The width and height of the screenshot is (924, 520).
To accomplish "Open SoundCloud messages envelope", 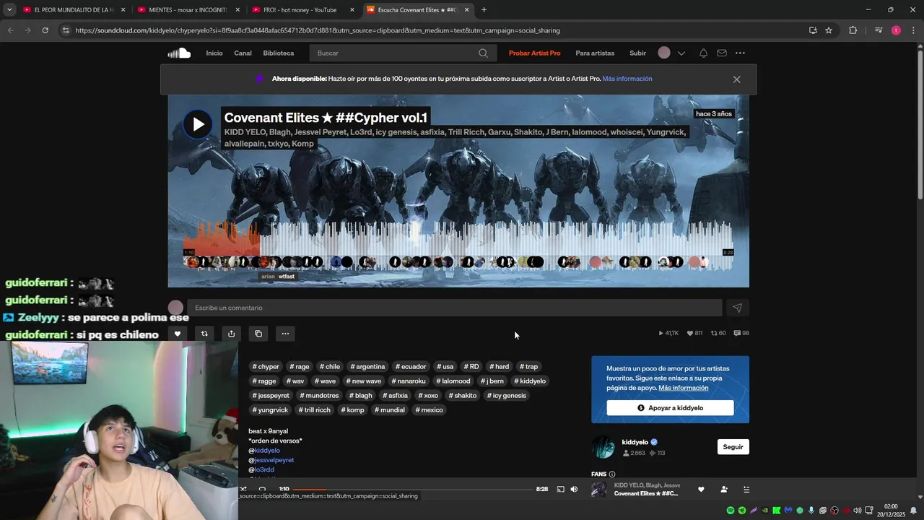I will 722,53.
